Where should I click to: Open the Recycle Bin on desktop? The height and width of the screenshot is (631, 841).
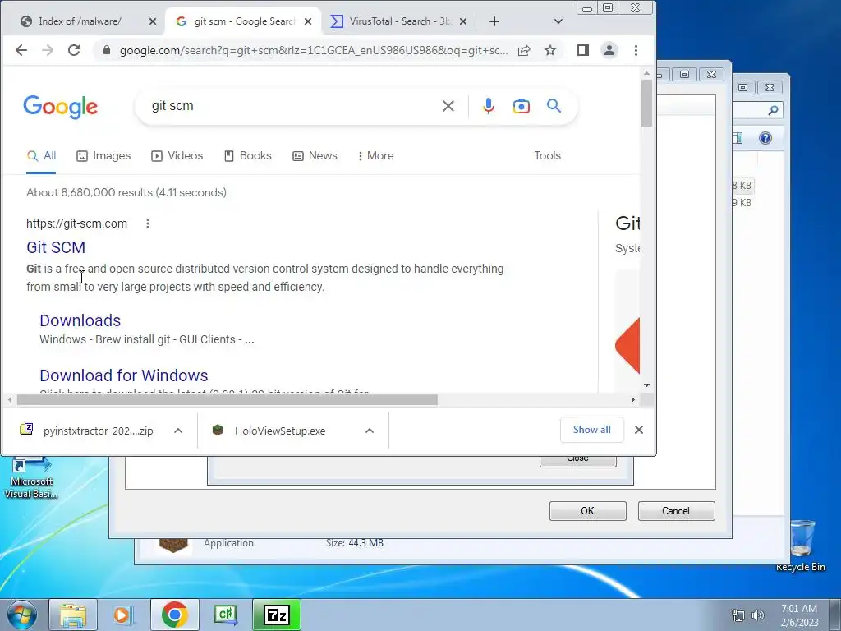pos(801,546)
